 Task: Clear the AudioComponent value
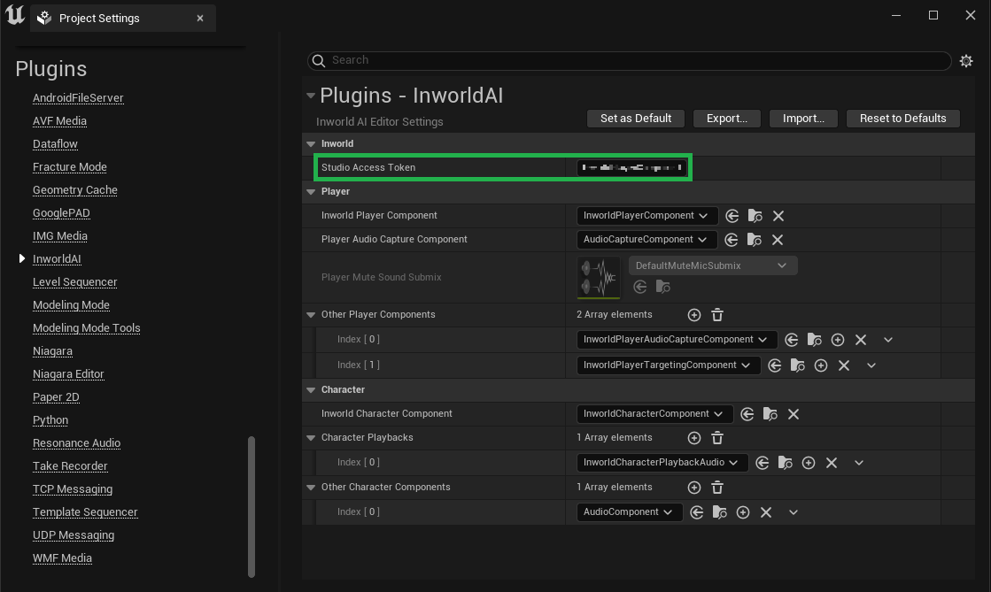766,512
